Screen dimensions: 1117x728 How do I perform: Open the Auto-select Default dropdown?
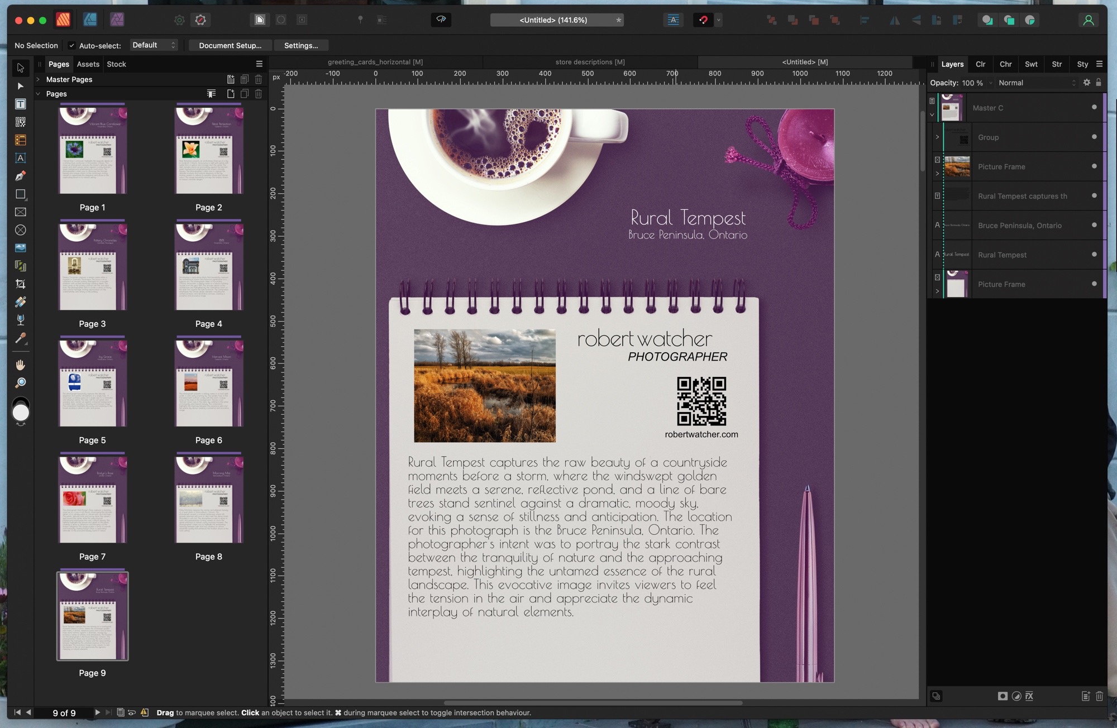(x=154, y=45)
